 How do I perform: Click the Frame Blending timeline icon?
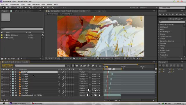[85, 66]
